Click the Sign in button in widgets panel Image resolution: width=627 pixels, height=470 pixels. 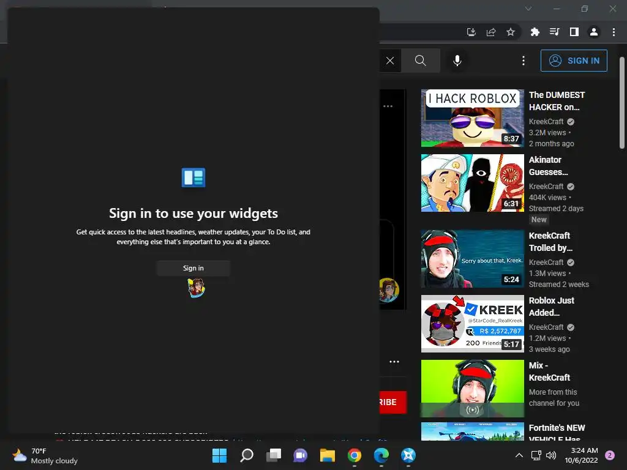[193, 268]
